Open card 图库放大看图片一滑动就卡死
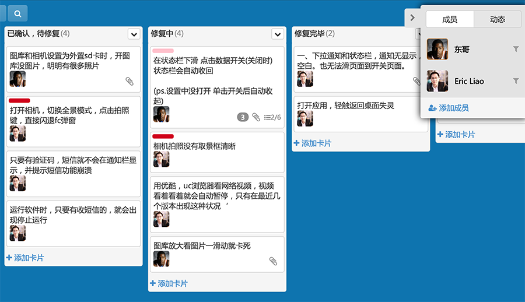Image resolution: width=525 pixels, height=302 pixels. 217,254
